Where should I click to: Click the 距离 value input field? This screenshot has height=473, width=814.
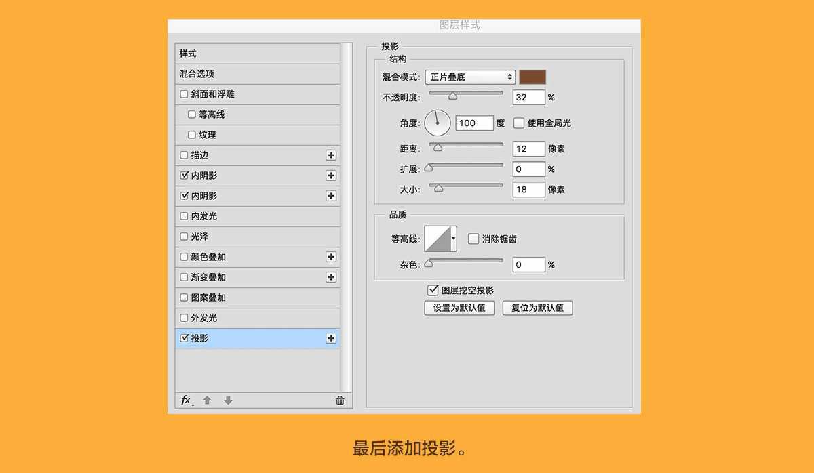click(x=528, y=148)
